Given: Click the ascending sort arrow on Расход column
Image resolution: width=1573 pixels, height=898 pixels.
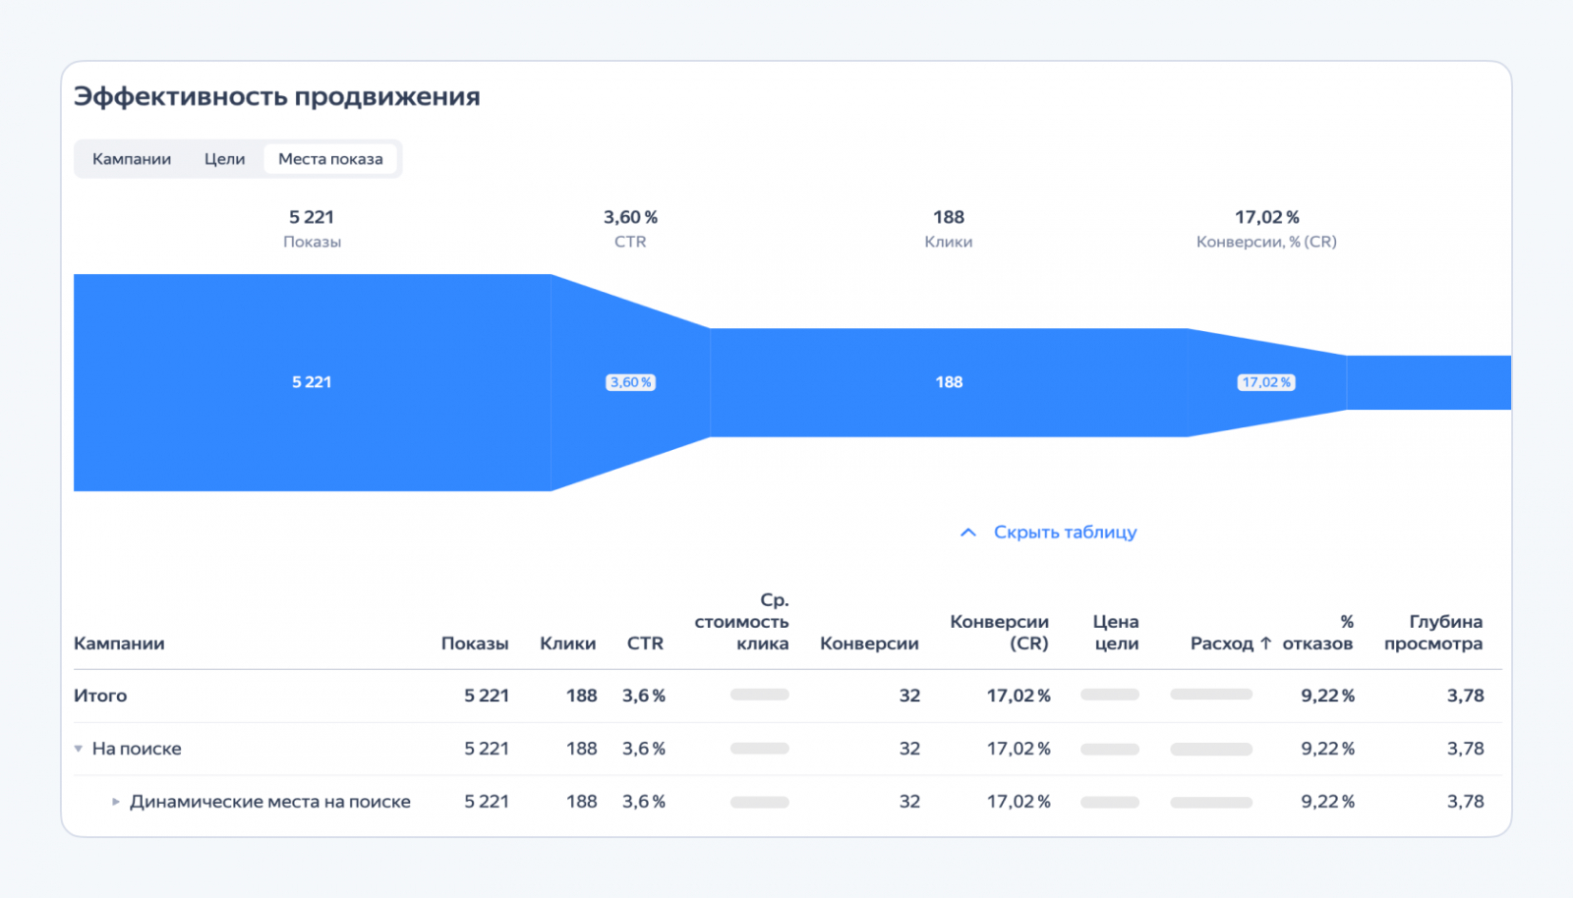Looking at the screenshot, I should (x=1265, y=644).
